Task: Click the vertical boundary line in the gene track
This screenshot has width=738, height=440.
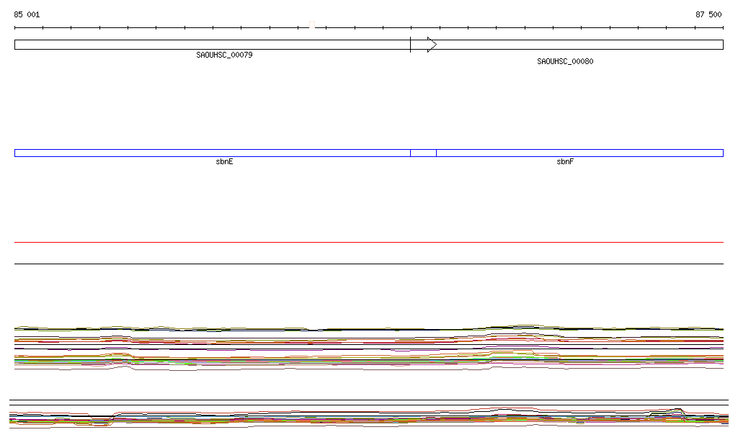Action: point(410,45)
